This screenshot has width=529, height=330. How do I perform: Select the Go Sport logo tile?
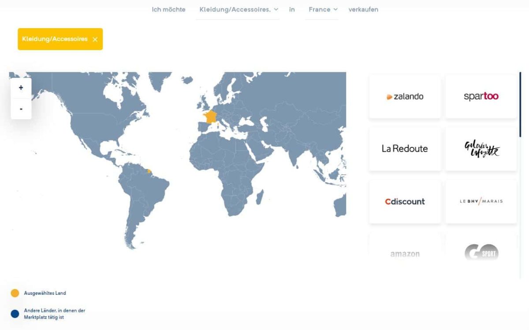click(x=481, y=253)
